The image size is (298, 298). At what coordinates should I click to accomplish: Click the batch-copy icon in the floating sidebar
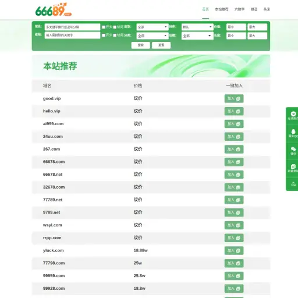coord(293,168)
